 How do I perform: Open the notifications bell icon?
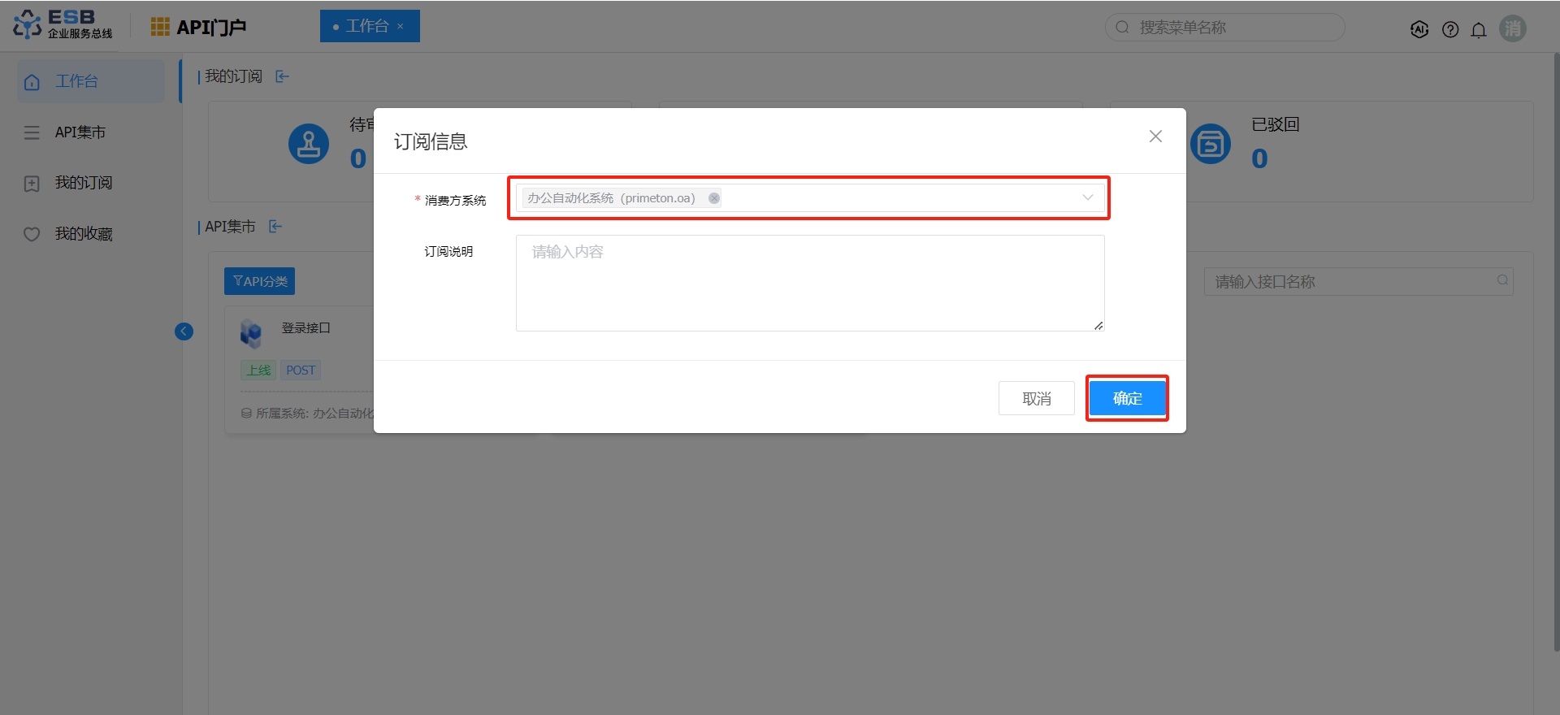[1479, 29]
